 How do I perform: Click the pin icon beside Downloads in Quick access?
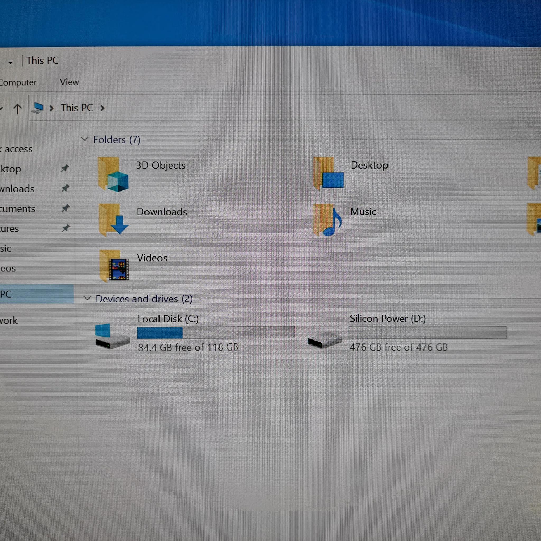[65, 188]
